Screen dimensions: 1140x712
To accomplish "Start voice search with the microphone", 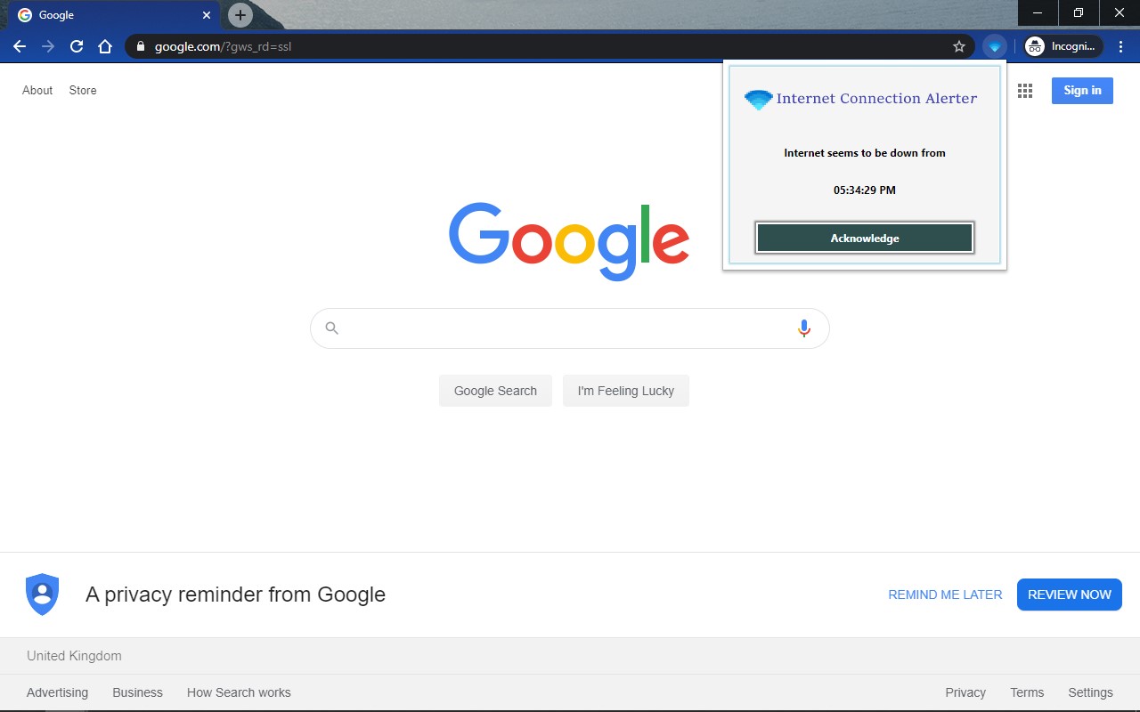I will (x=804, y=328).
